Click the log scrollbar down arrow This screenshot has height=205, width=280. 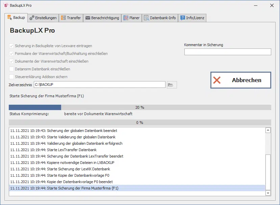[x=268, y=193]
